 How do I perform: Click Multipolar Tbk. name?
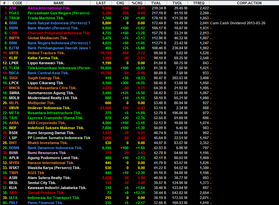41,103
